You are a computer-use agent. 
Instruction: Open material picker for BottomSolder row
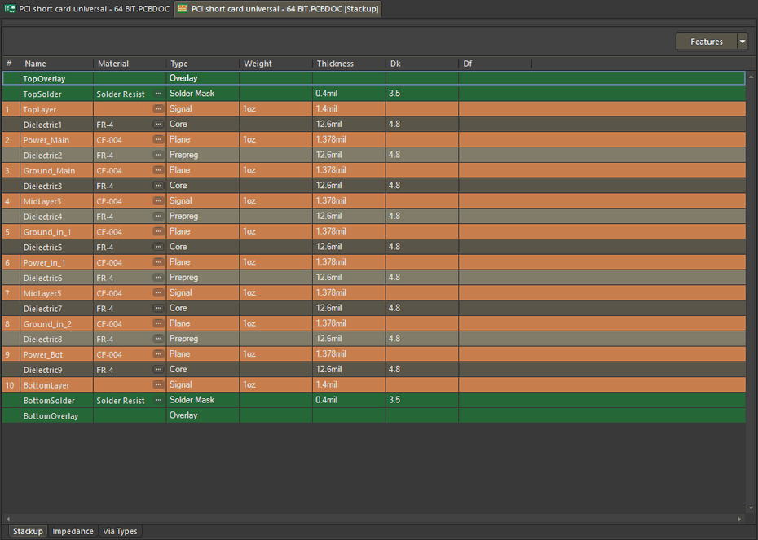159,400
